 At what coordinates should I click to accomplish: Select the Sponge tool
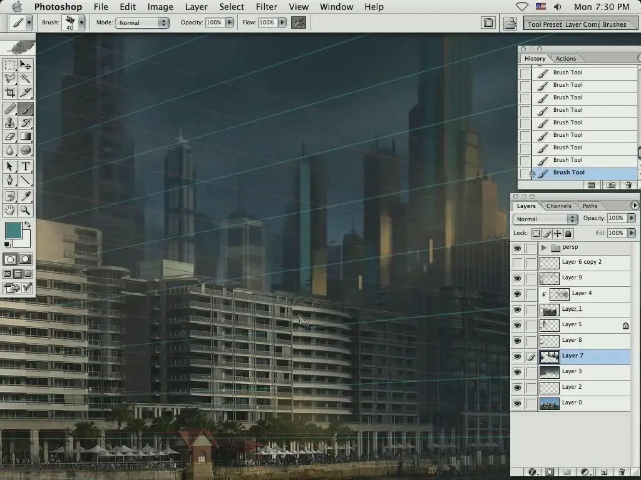tap(25, 150)
